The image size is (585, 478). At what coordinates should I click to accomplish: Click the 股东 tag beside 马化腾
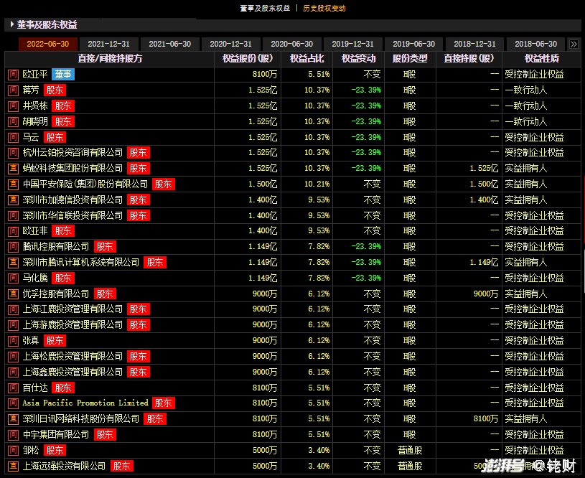[x=63, y=278]
